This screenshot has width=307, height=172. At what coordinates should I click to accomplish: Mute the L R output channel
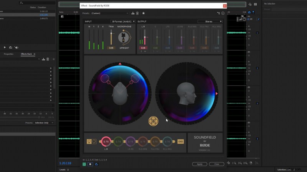[x=145, y=52]
